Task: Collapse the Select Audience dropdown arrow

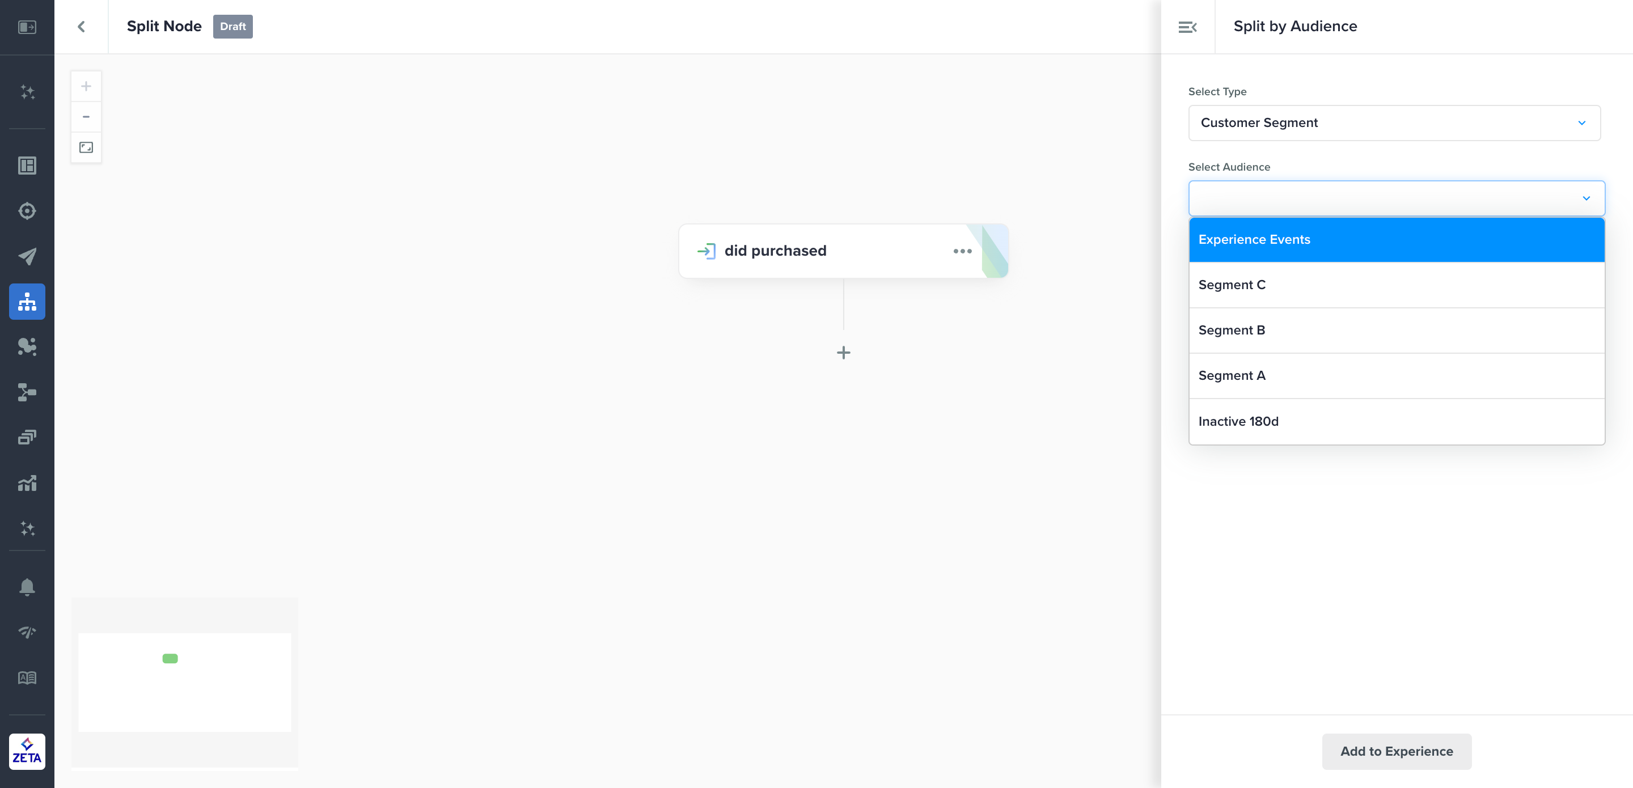Action: point(1586,198)
